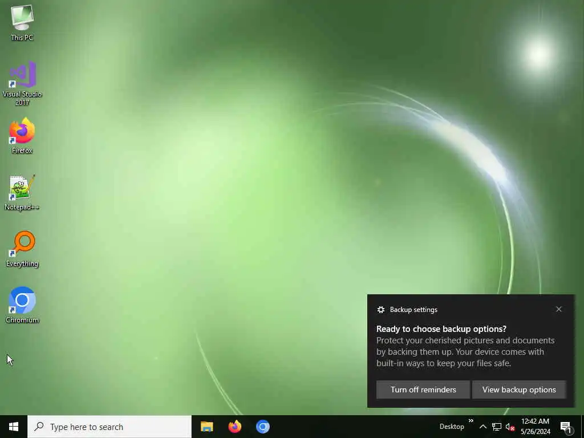This screenshot has height=438, width=584.
Task: Open File Explorer from the taskbar
Action: point(206,427)
